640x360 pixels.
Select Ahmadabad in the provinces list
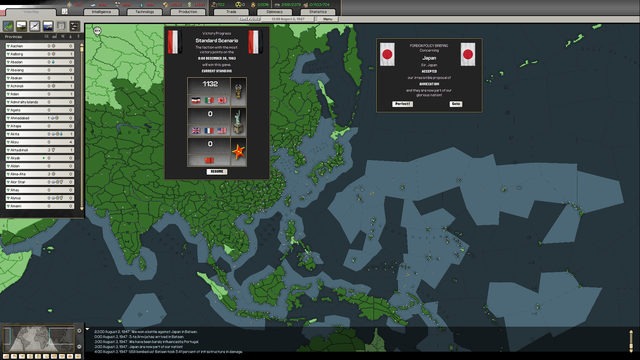40,118
